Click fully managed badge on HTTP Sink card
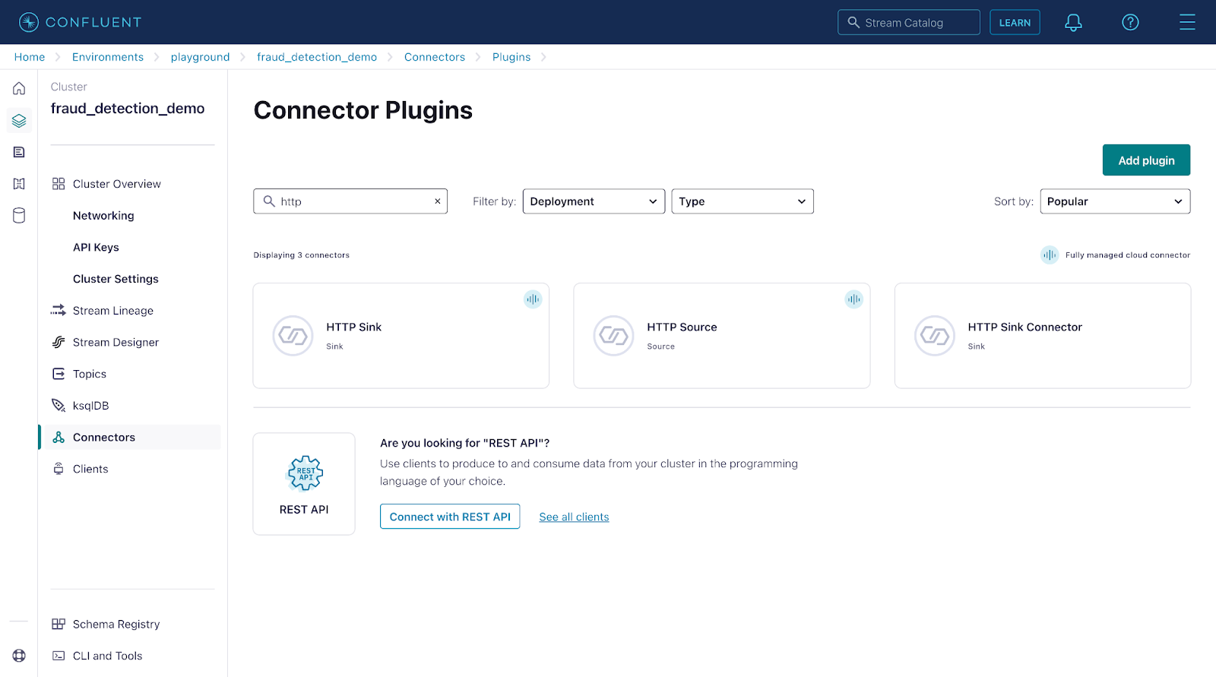This screenshot has width=1216, height=677. click(x=533, y=299)
